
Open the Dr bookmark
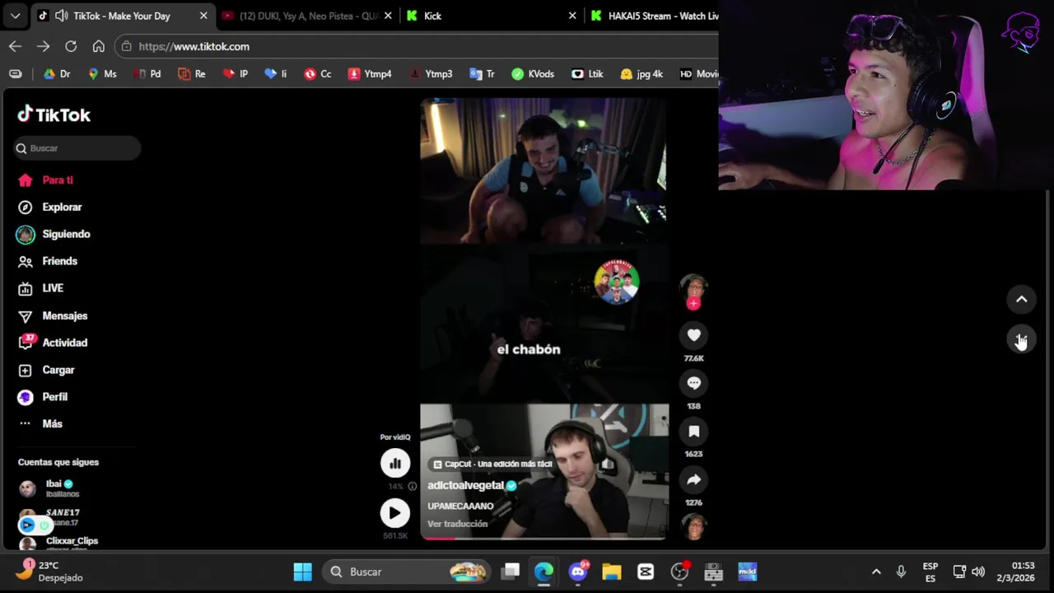click(57, 74)
